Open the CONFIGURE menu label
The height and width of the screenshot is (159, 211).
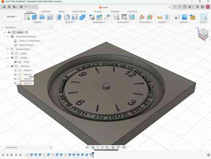coord(124,22)
